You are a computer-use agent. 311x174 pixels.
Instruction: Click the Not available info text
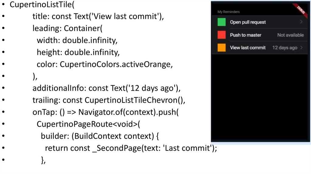coord(290,35)
